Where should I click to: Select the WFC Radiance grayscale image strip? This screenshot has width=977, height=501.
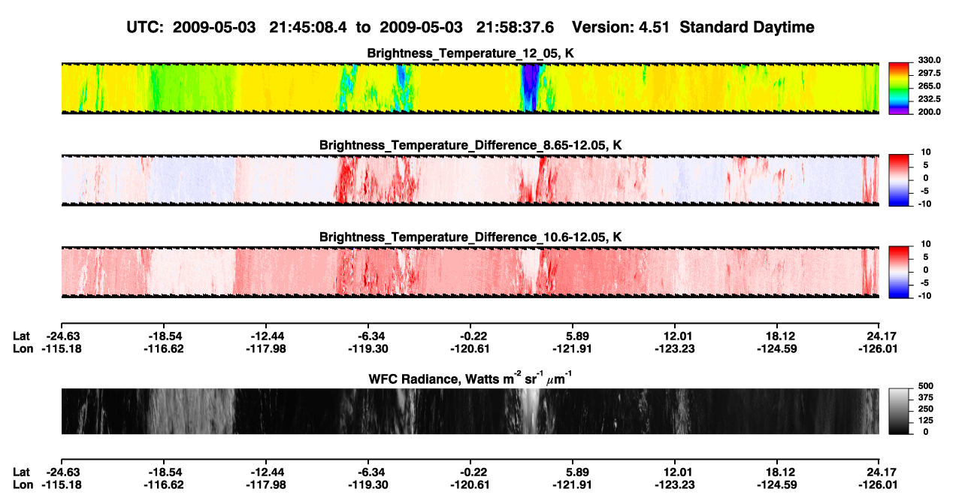[x=470, y=411]
